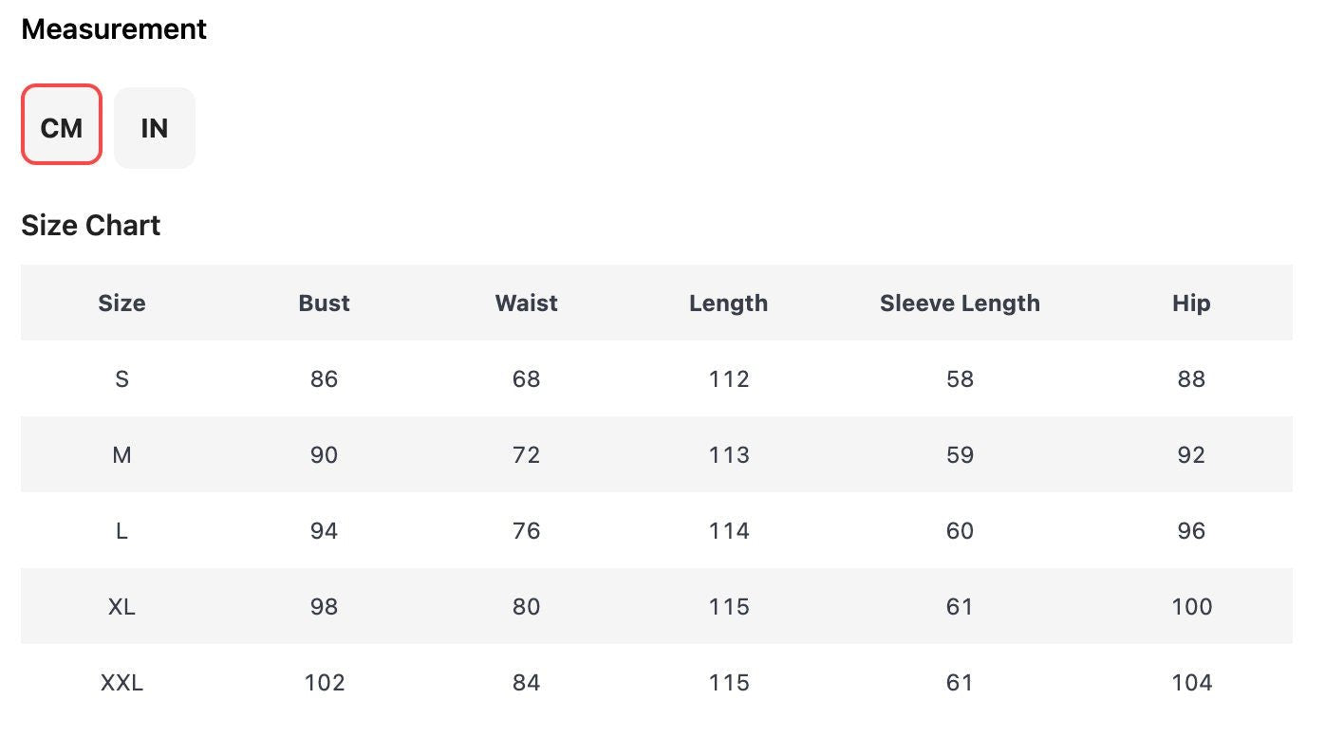Click bust value 102 for size XXL
Screen dimensions: 1325x736
pos(324,683)
